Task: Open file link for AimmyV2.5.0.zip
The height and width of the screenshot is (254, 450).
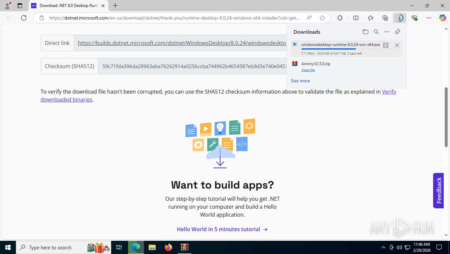Action: point(308,70)
